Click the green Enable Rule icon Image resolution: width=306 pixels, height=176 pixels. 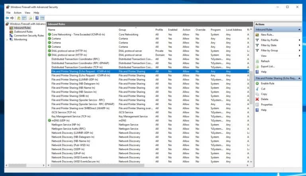point(257,84)
